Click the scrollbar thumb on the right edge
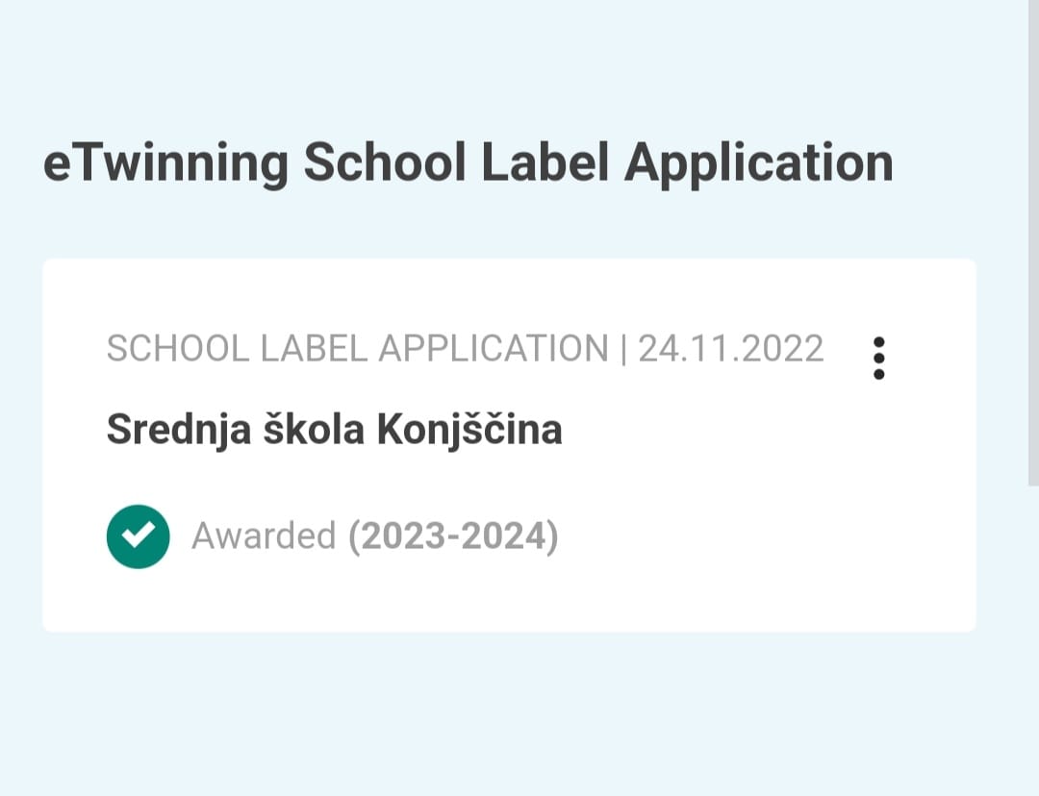This screenshot has height=796, width=1039. click(x=1033, y=242)
